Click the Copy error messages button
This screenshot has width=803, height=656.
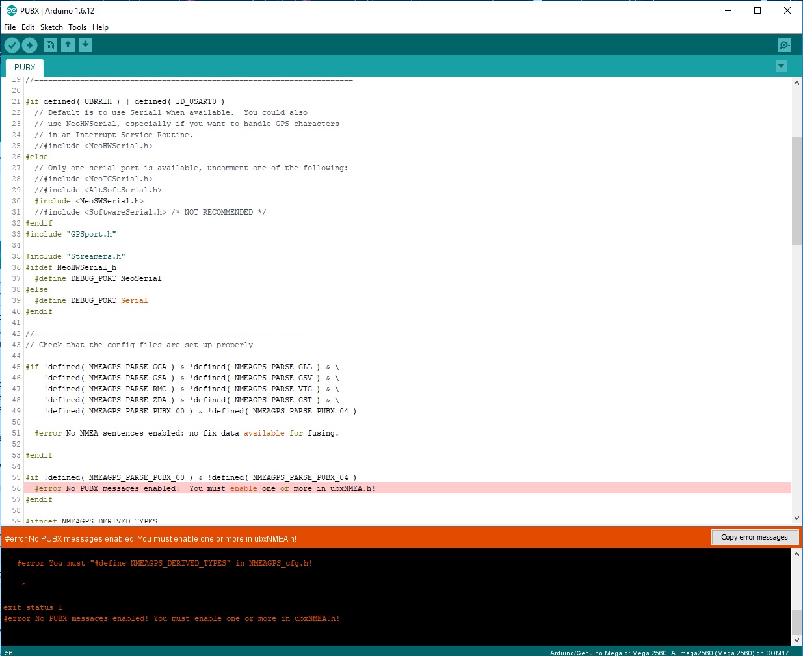(754, 537)
